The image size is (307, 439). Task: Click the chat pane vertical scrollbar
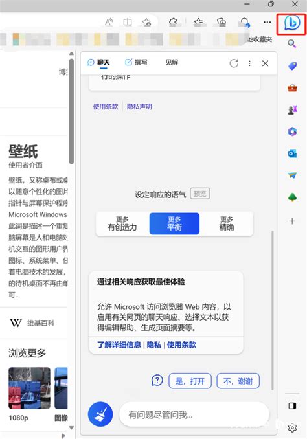(x=272, y=310)
